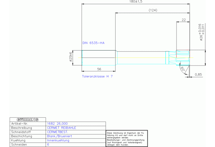Select the Schneidstoff row label
Screen dimensions: 215x147
21,132
